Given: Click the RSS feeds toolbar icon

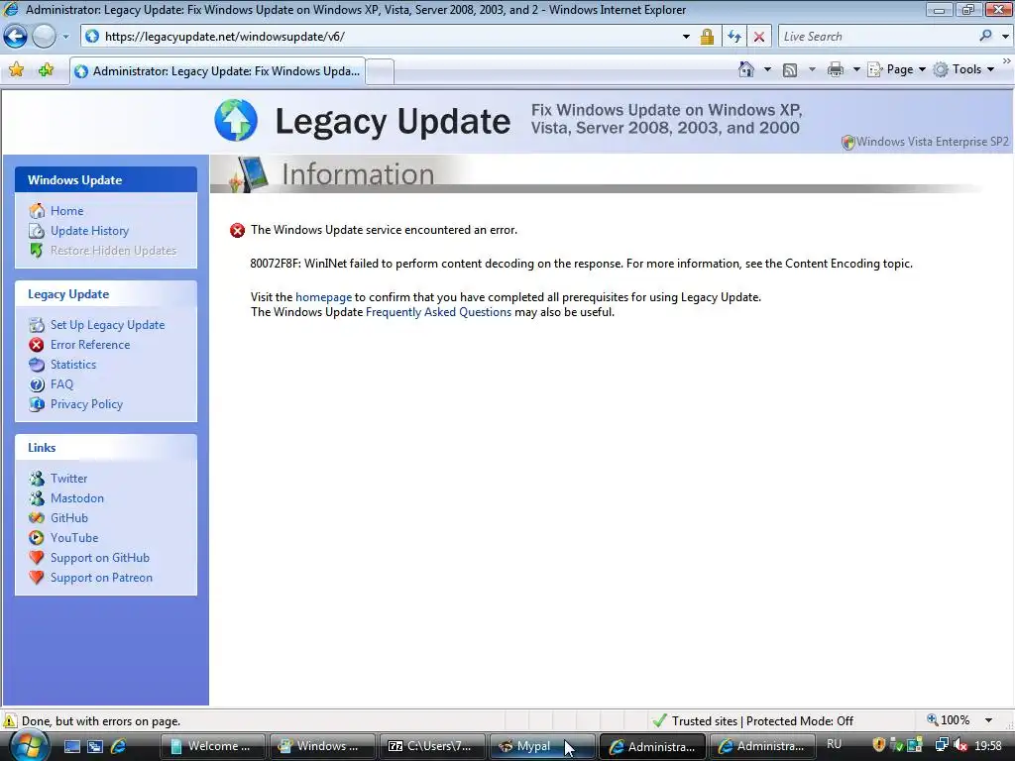Looking at the screenshot, I should point(790,70).
